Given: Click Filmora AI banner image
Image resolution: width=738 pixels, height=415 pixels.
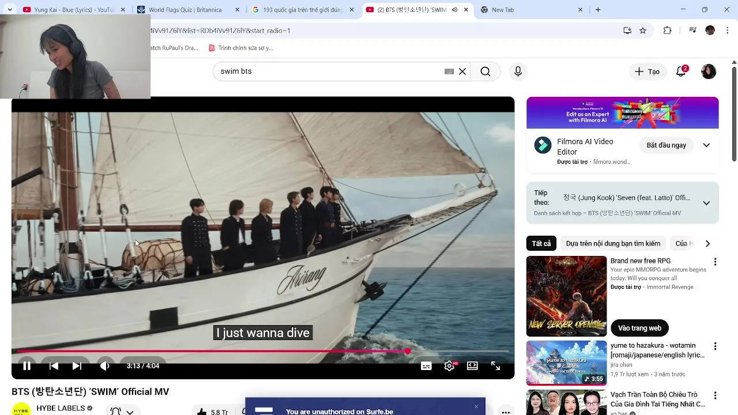Looking at the screenshot, I should click(622, 113).
